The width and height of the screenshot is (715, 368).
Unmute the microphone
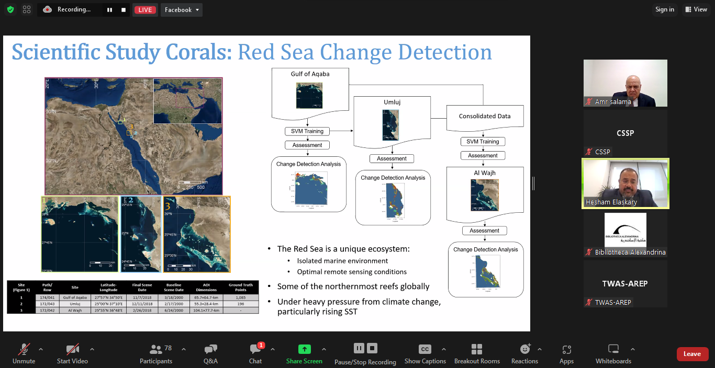point(24,354)
